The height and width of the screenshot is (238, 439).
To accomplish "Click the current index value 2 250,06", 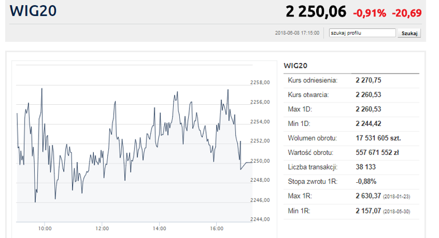I will pos(316,12).
